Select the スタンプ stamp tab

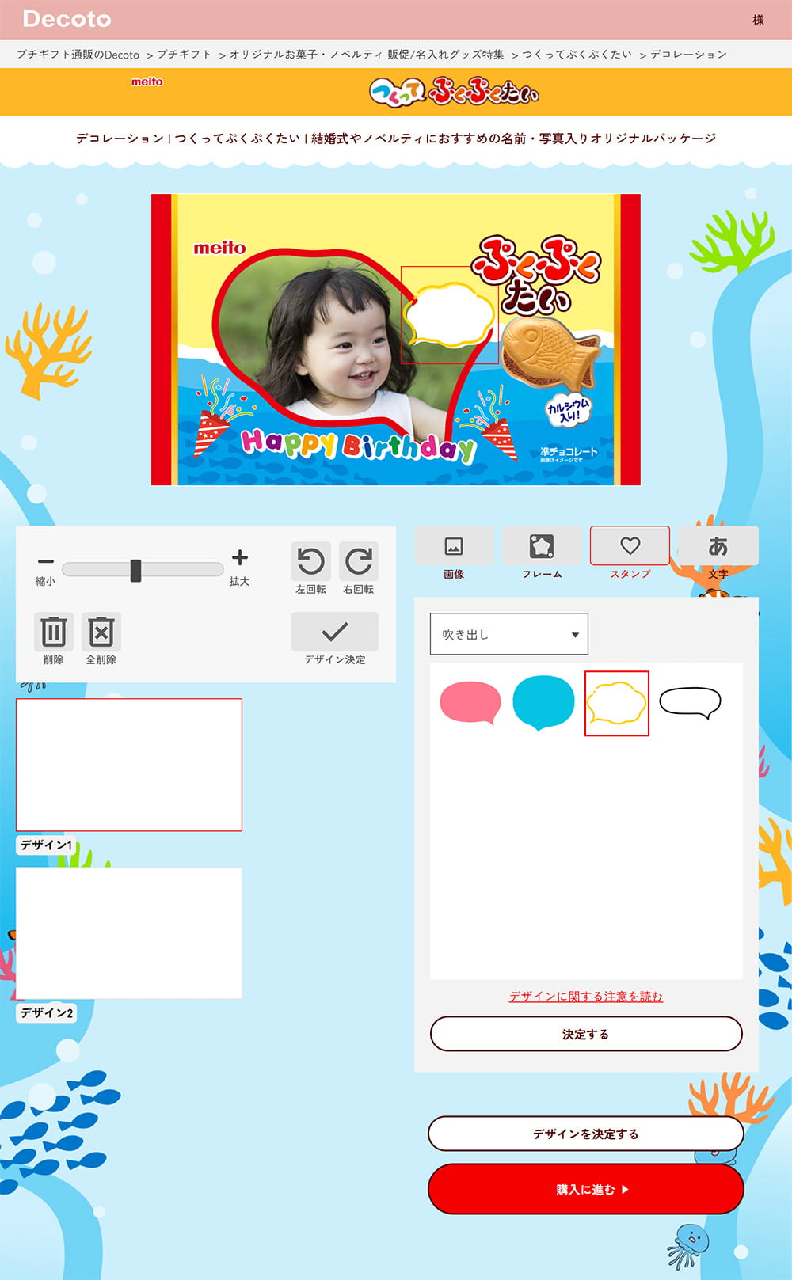point(630,545)
